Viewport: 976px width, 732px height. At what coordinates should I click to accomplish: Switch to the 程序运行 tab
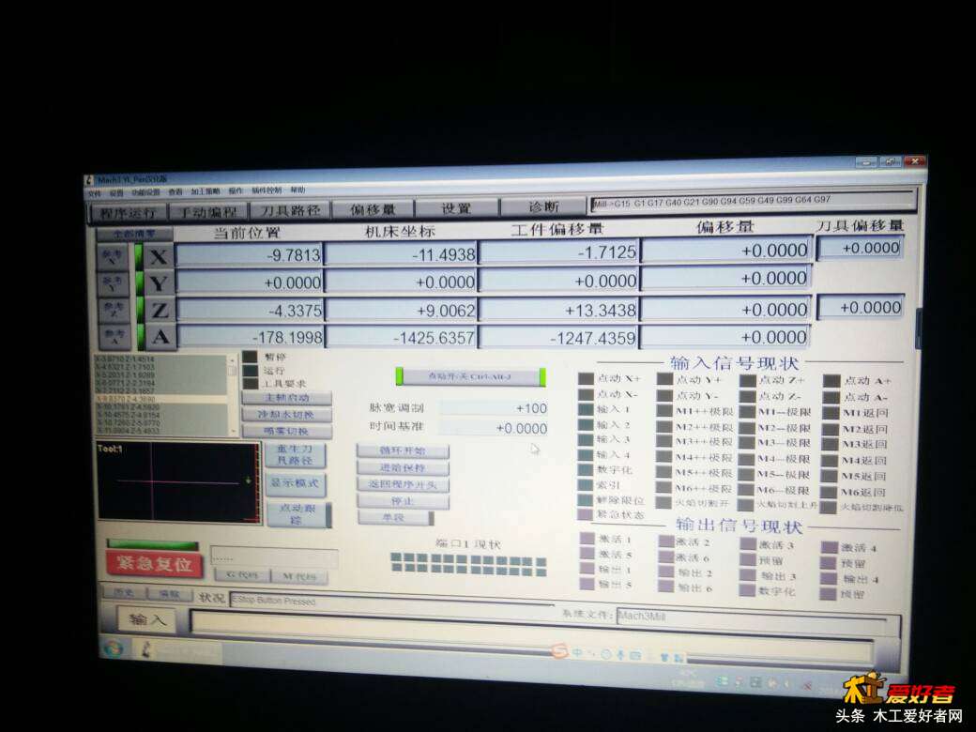tap(129, 212)
